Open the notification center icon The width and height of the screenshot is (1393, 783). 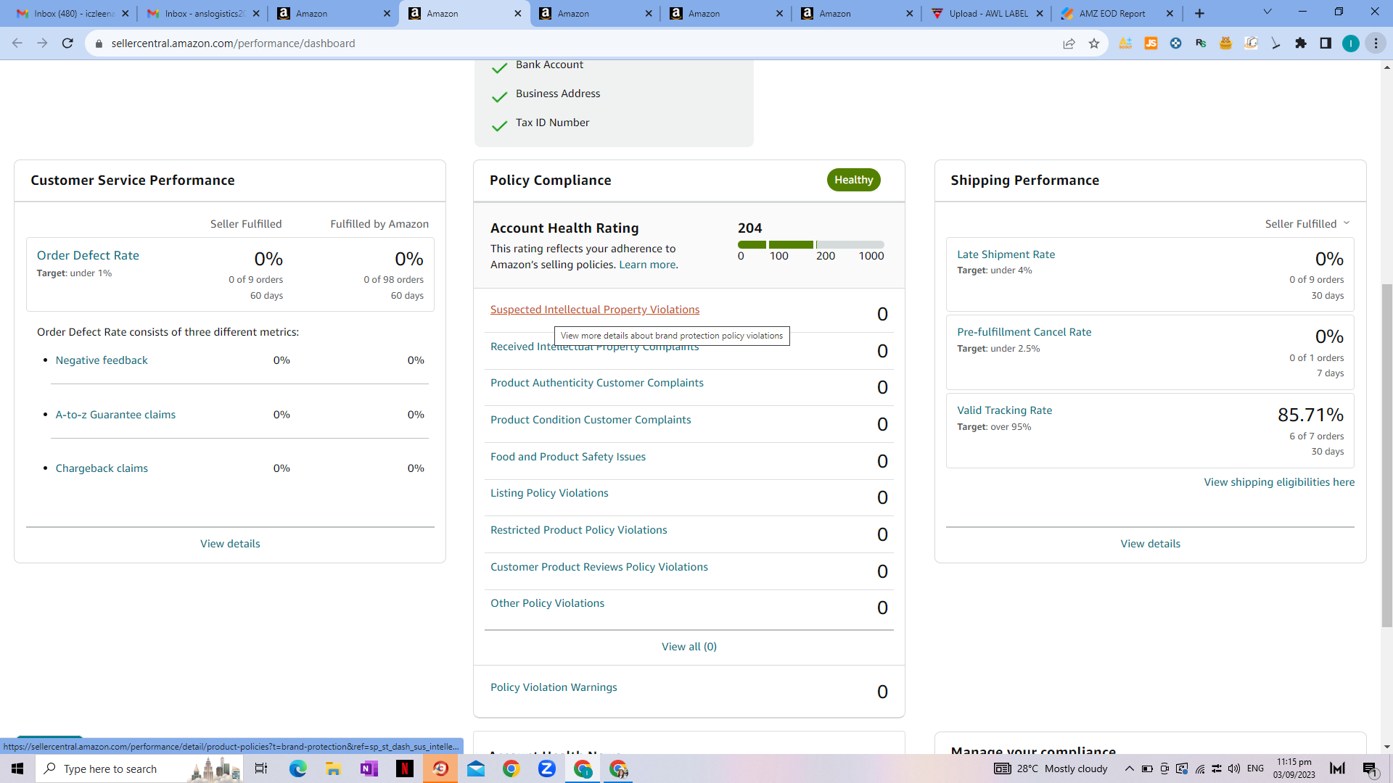pyautogui.click(x=1370, y=768)
